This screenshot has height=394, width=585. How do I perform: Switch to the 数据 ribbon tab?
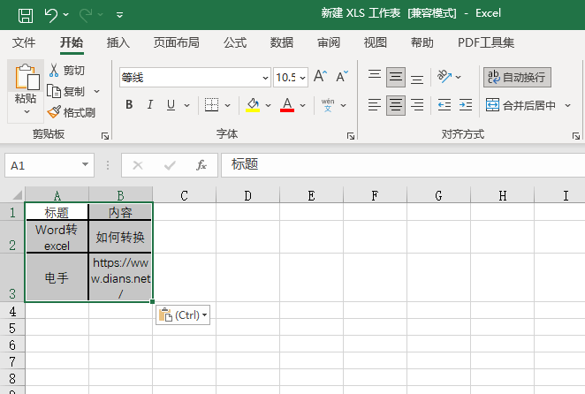click(x=282, y=42)
